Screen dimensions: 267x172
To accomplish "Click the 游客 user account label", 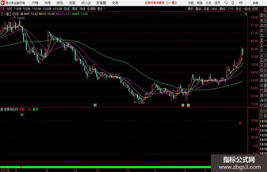I will (x=255, y=3).
